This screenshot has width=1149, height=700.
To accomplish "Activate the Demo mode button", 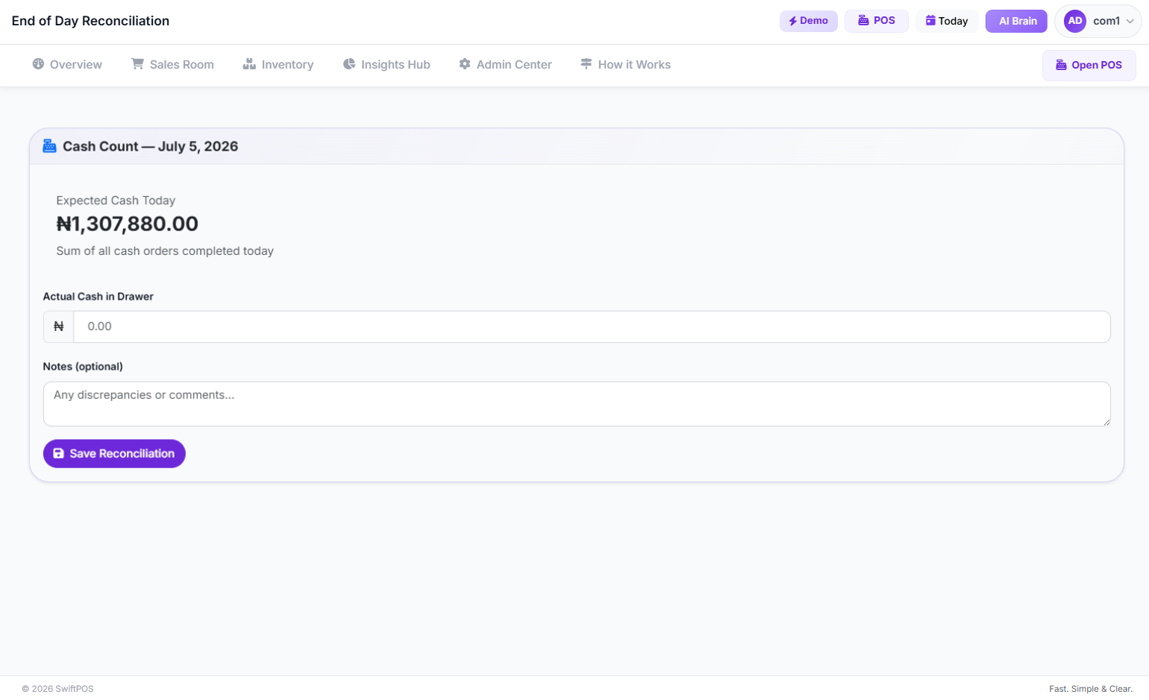I will pos(809,21).
